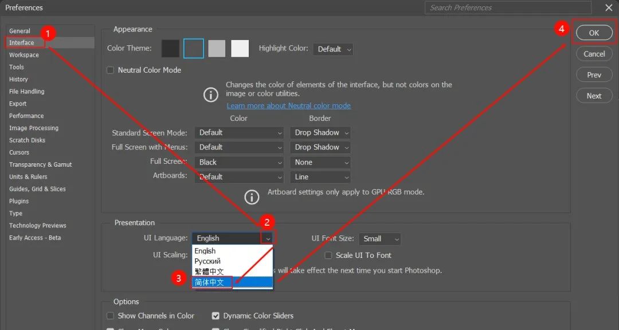Open Performance preferences
619x330 pixels.
pos(26,116)
